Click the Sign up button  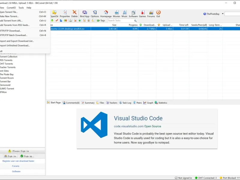click(26, 156)
